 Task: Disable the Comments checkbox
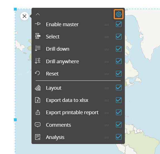(x=119, y=125)
